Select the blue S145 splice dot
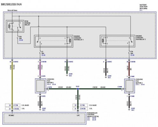The image size is (158, 127). pyautogui.click(x=78, y=89)
